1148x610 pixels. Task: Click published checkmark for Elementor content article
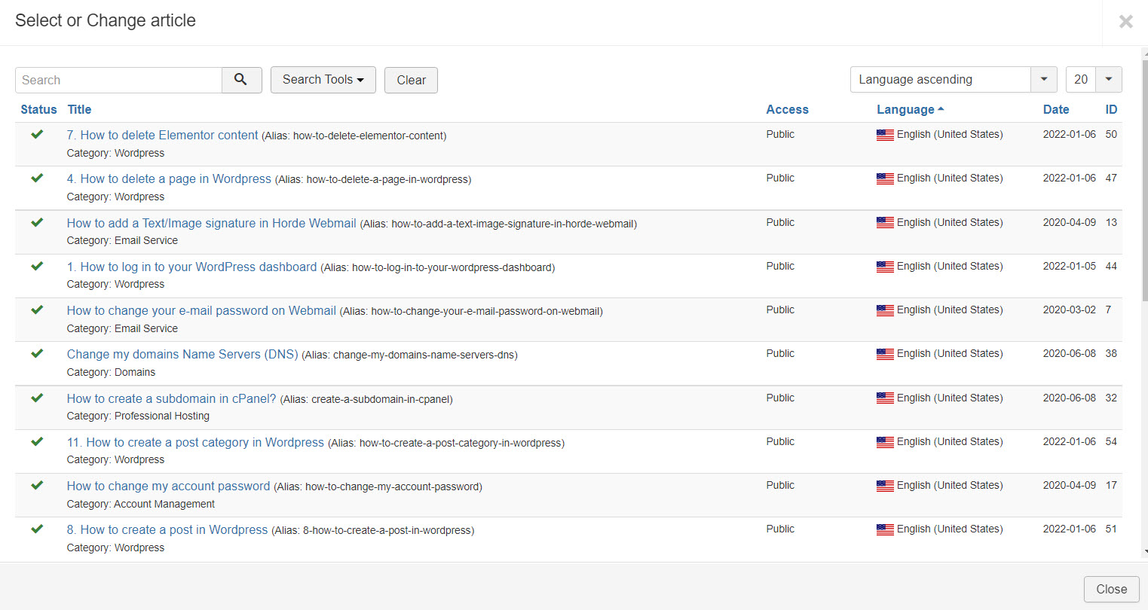pyautogui.click(x=37, y=134)
